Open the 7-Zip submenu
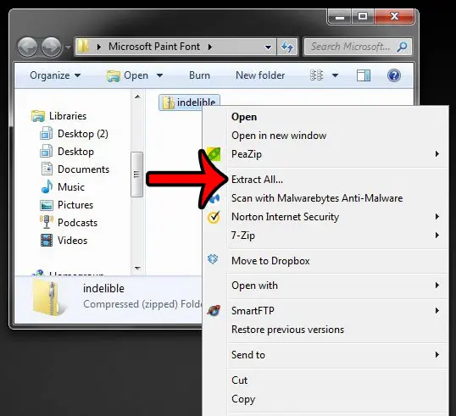The width and height of the screenshot is (456, 416). (337, 236)
